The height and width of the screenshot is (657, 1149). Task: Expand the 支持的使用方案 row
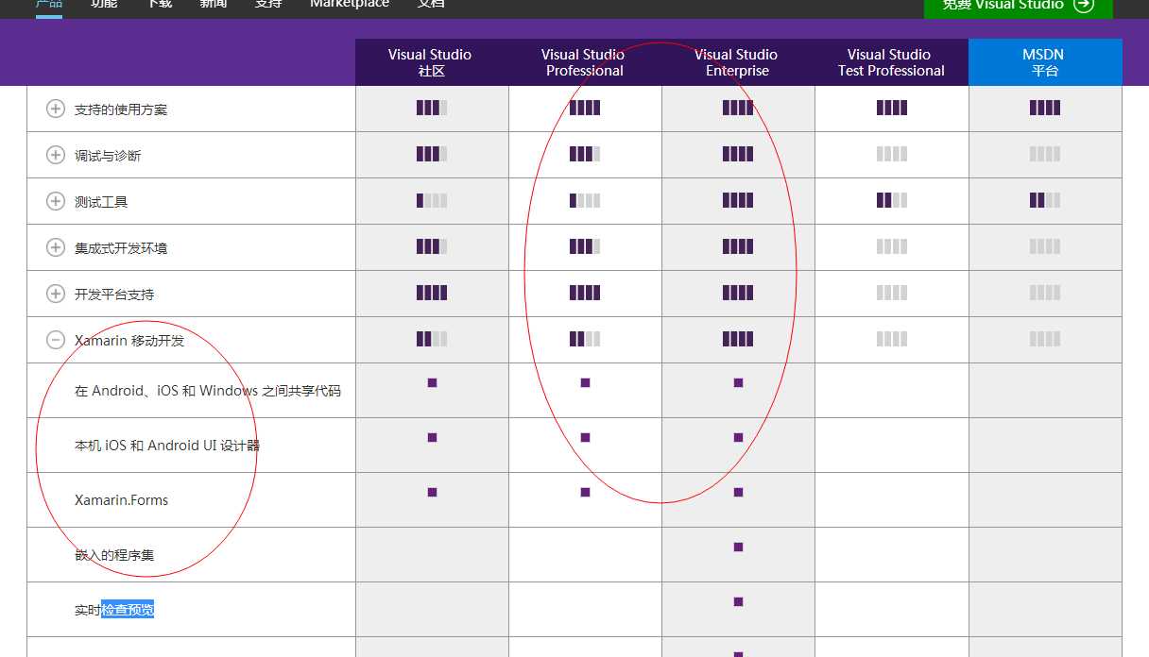tap(56, 109)
